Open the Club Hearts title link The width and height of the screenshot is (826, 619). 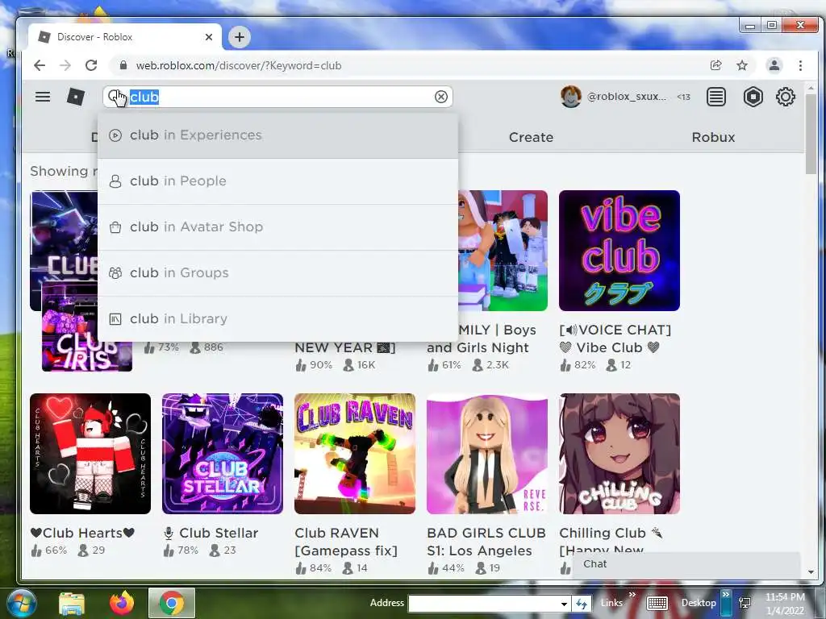(82, 534)
